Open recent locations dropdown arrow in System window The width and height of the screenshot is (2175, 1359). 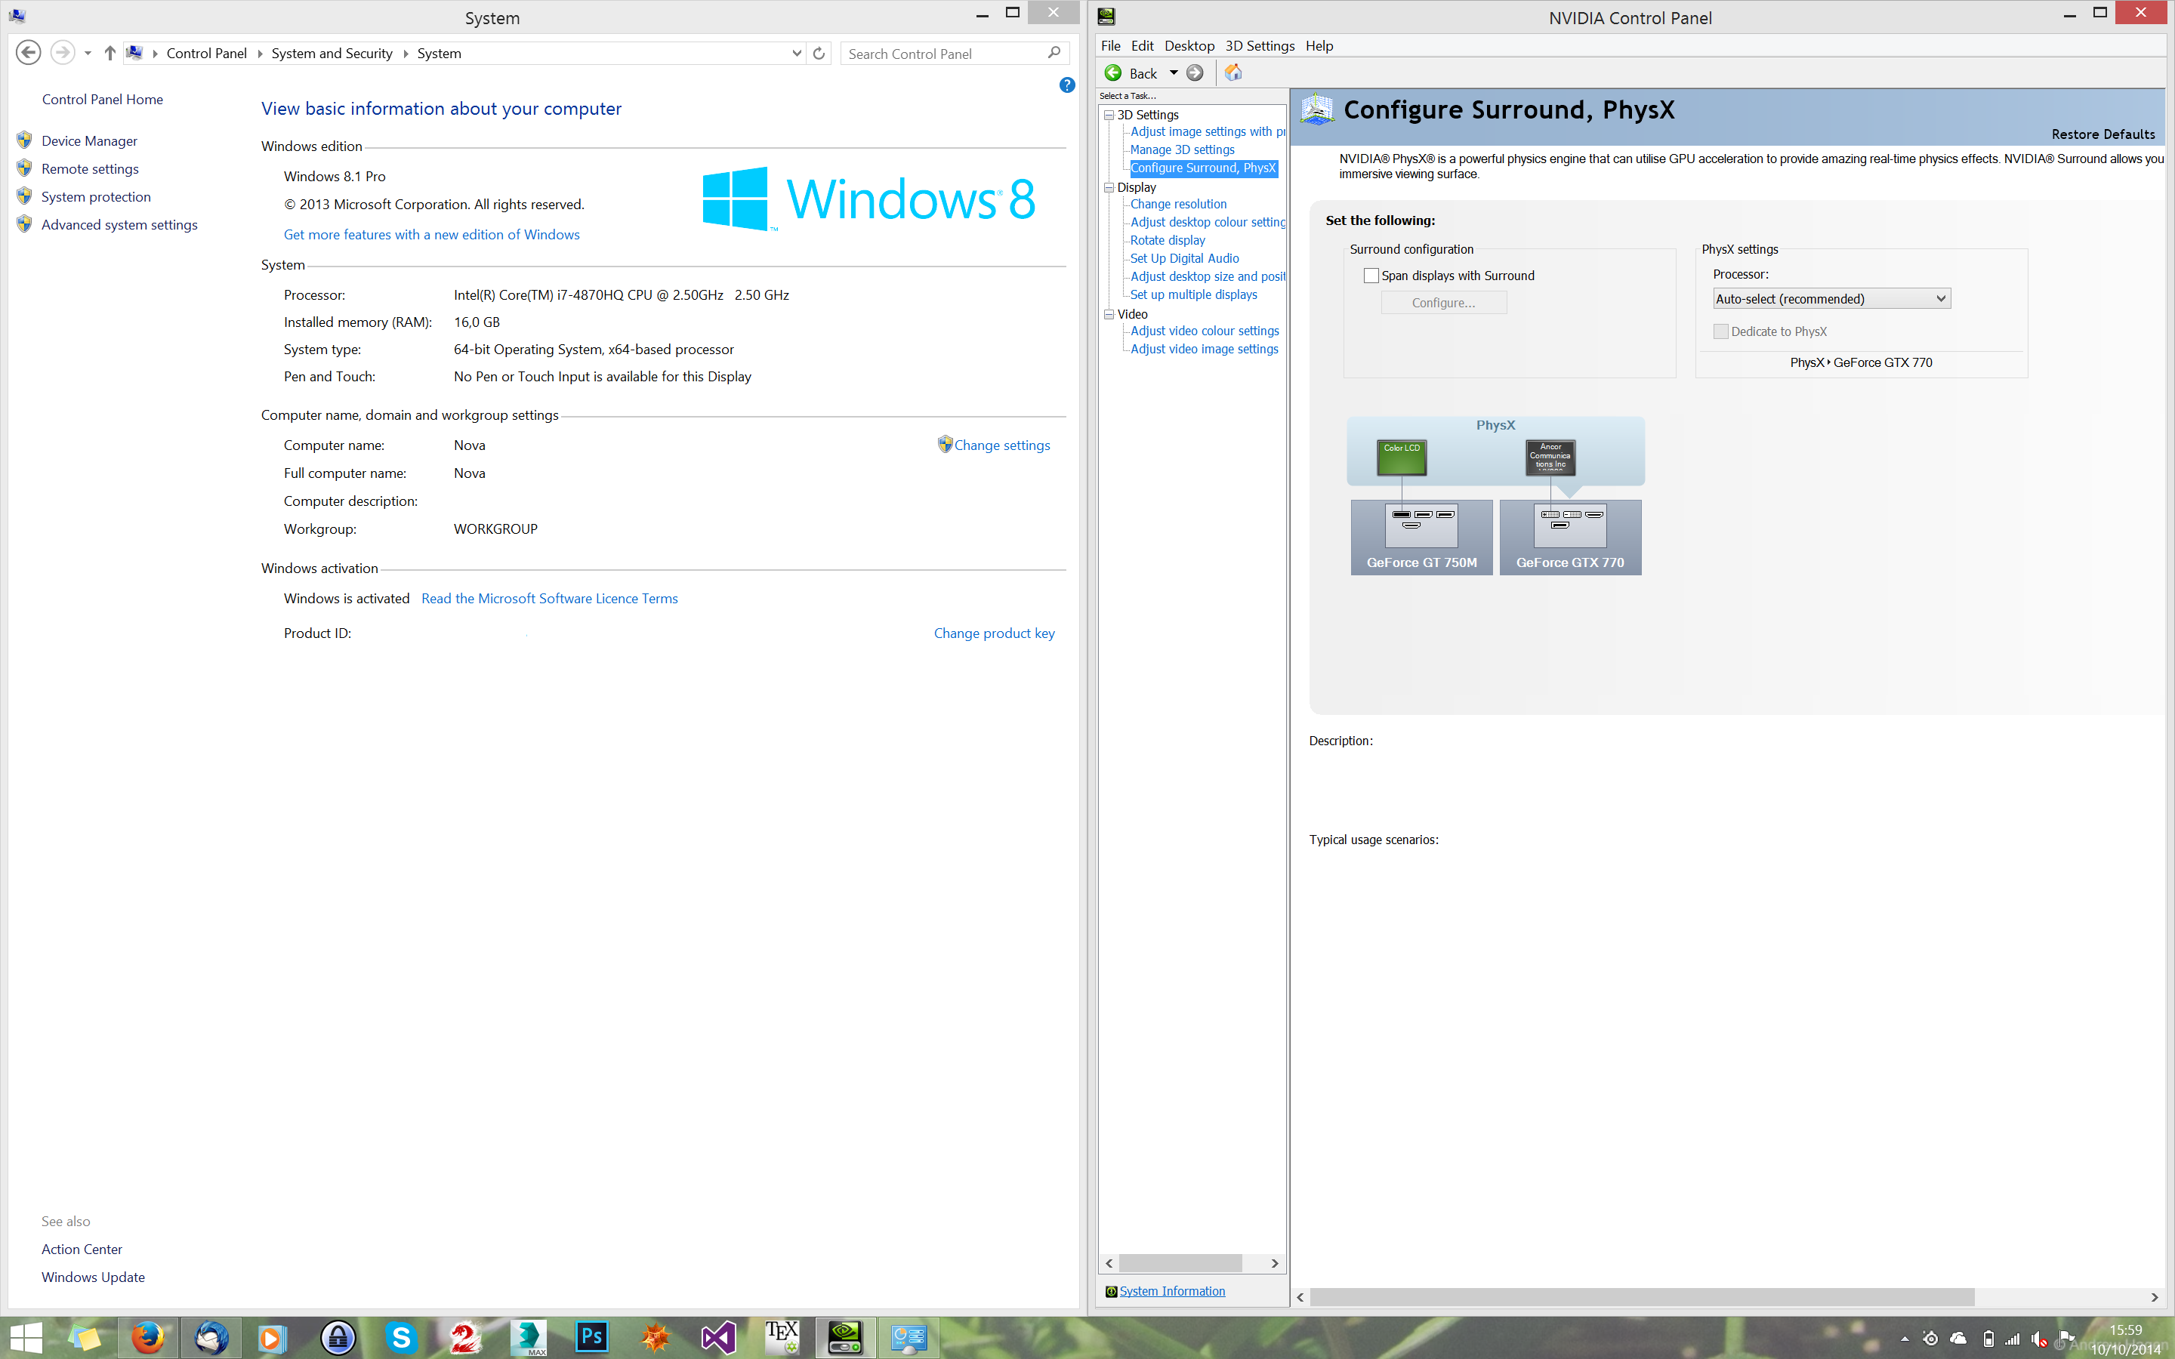[x=88, y=54]
